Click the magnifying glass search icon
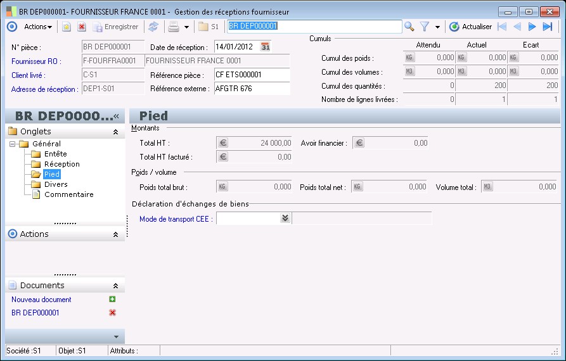 (409, 27)
